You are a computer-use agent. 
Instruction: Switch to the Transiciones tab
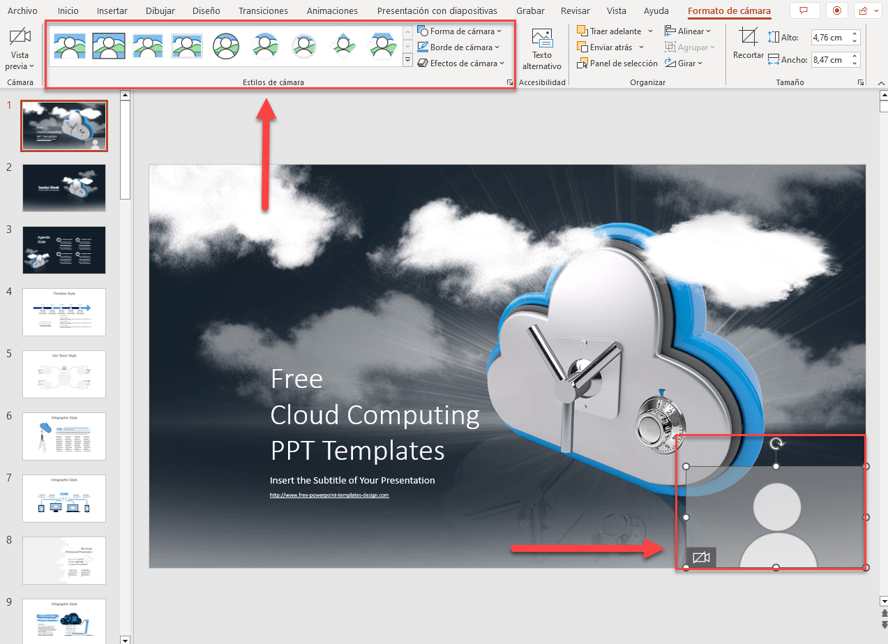point(263,11)
